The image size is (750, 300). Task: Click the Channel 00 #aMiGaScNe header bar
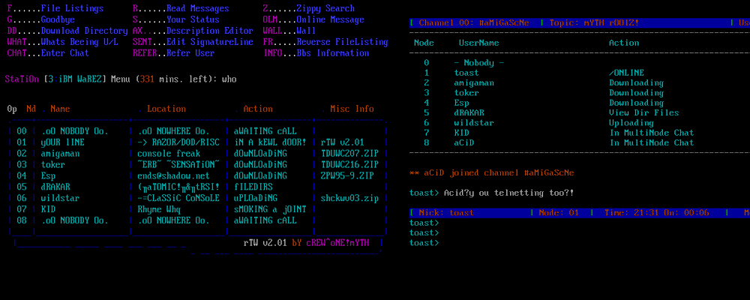pyautogui.click(x=580, y=23)
